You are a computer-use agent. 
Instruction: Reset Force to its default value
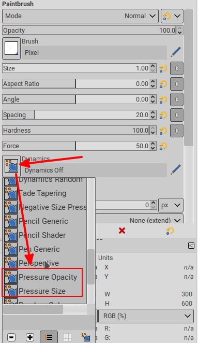pyautogui.click(x=163, y=146)
